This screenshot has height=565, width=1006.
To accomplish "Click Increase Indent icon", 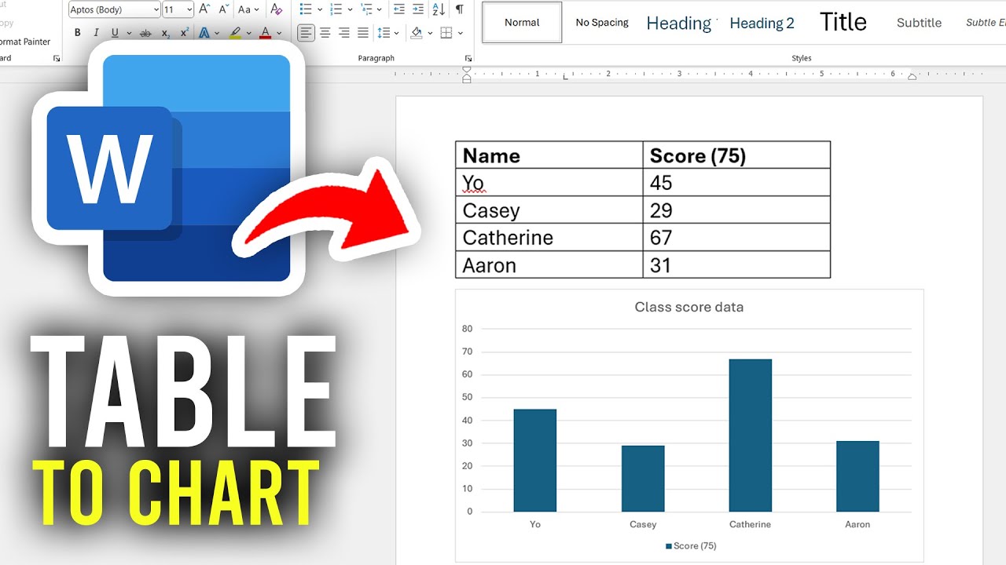I will (418, 9).
